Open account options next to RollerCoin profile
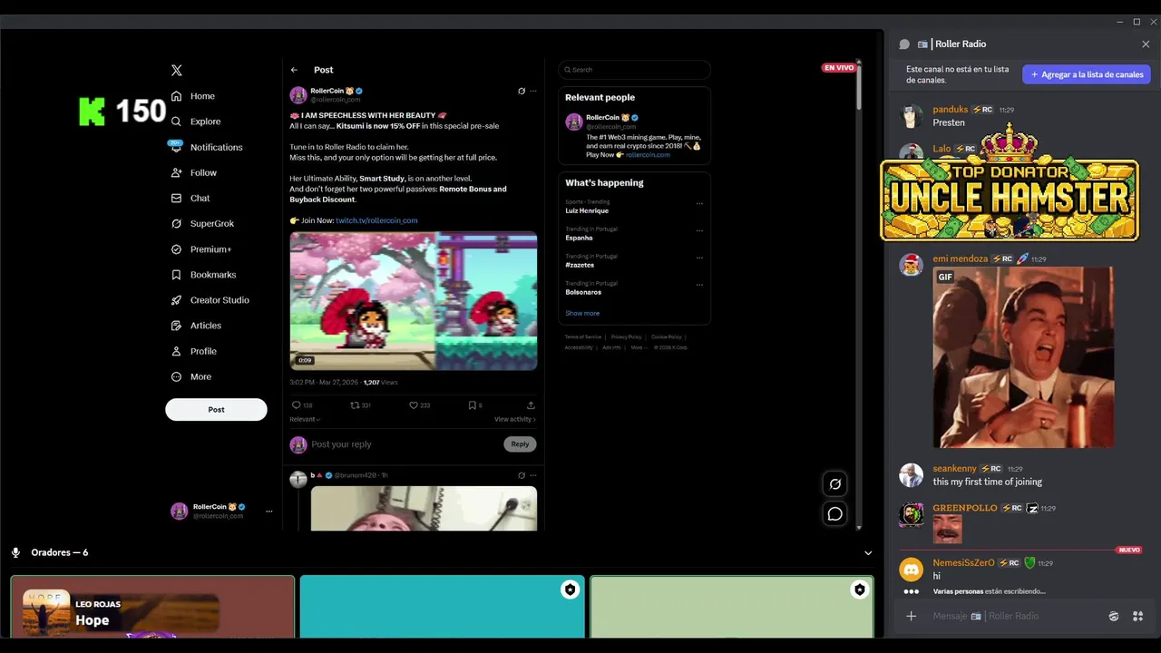 268,512
